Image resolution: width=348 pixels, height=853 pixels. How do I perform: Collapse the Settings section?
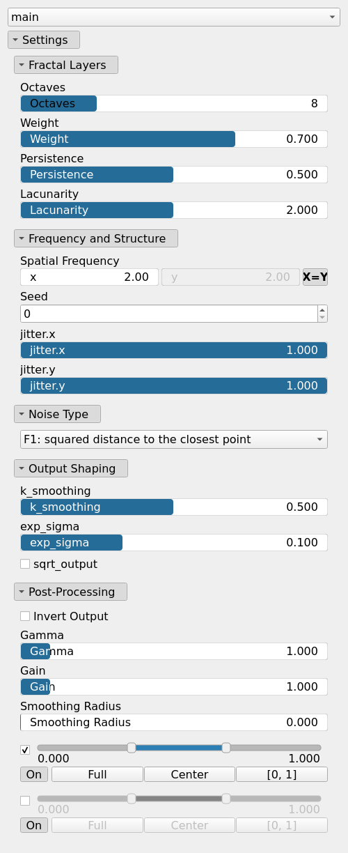pos(44,40)
